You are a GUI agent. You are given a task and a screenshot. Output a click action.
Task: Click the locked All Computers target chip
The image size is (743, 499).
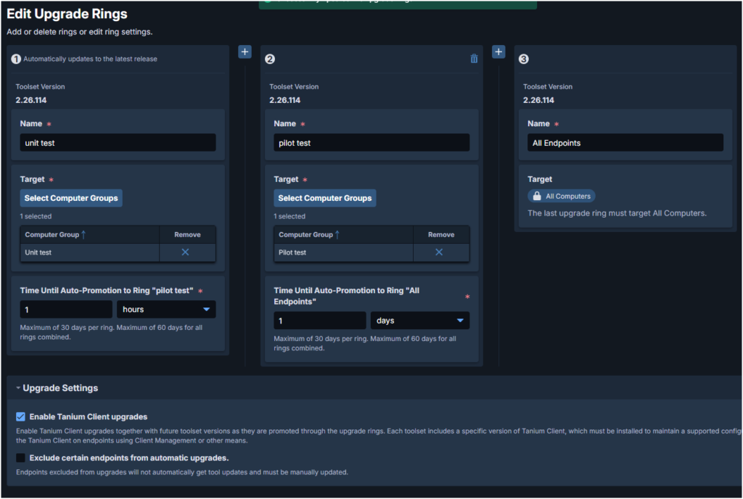[x=561, y=196]
